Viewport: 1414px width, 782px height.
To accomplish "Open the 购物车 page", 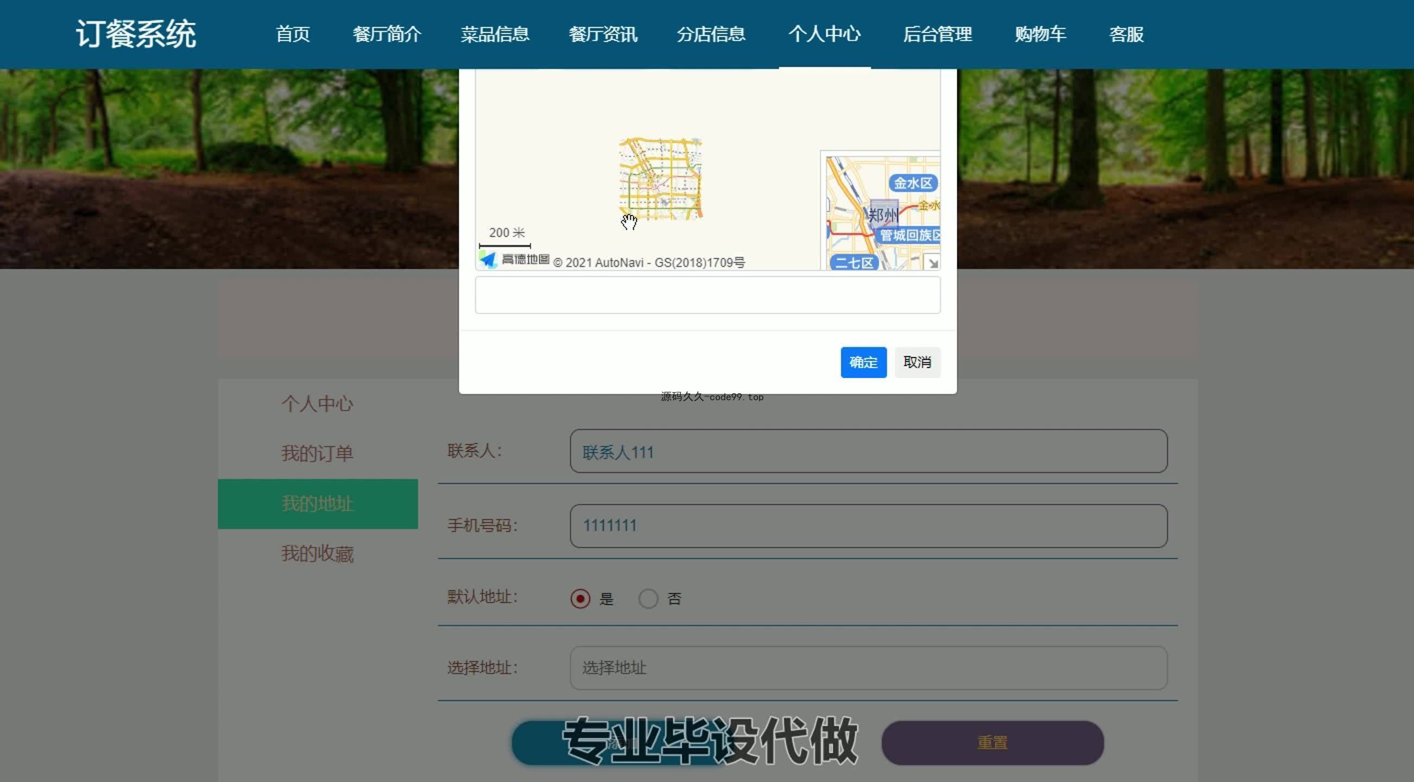I will pos(1040,34).
